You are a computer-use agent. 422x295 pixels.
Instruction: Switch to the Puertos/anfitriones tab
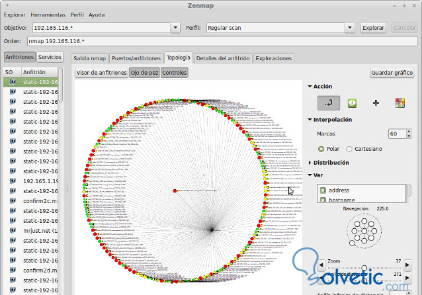[136, 58]
